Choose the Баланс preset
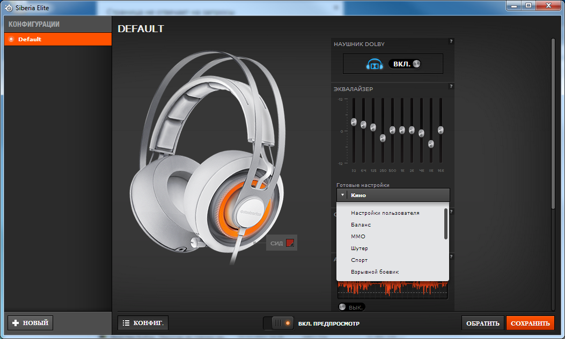 click(361, 225)
